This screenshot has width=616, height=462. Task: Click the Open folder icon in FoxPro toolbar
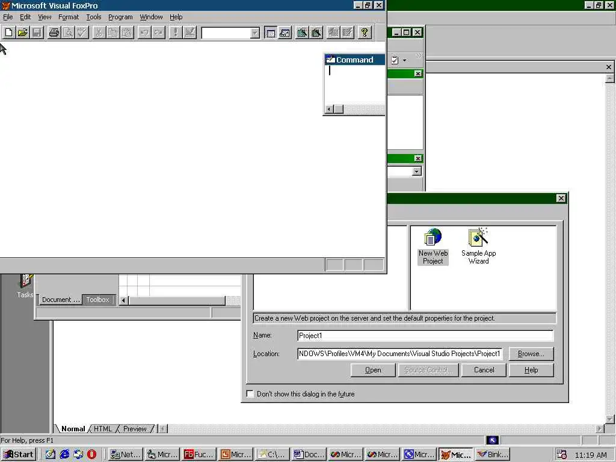pos(23,32)
